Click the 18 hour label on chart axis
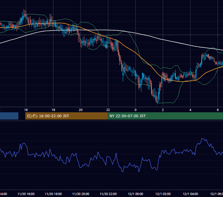The image size is (223, 197). pyautogui.click(x=53, y=110)
